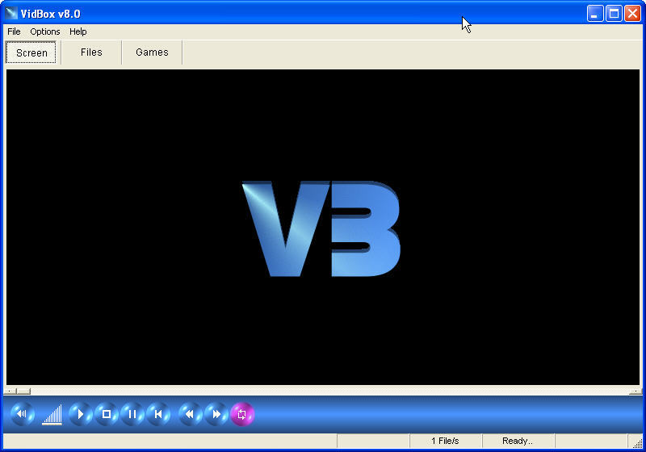646x452 pixels.
Task: Switch to the Files tab
Action: coord(91,52)
